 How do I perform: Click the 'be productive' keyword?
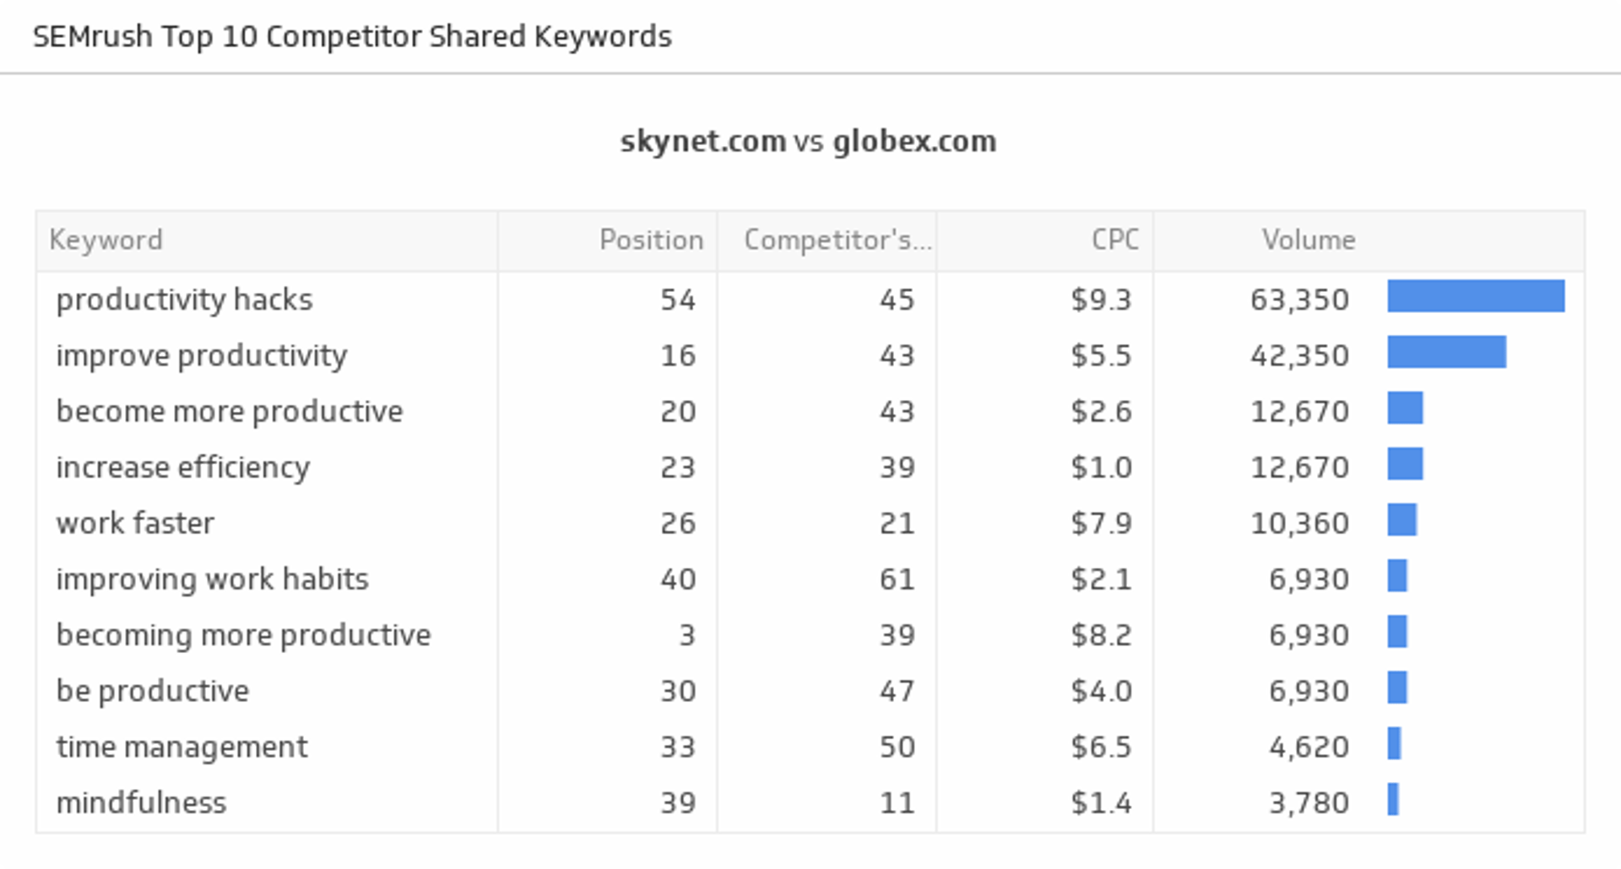[x=152, y=691]
